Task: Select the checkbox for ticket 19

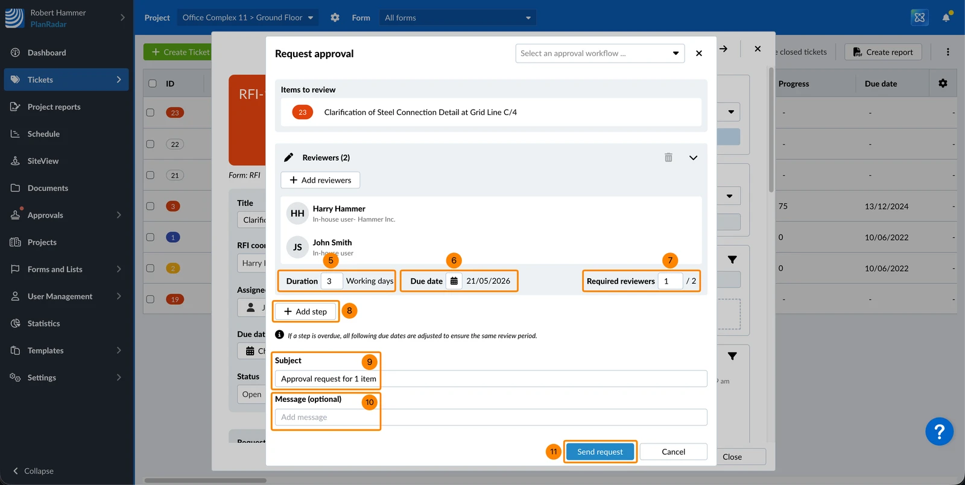Action: tap(150, 299)
